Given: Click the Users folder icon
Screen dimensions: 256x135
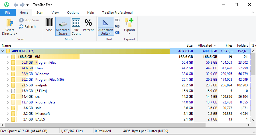Looking at the screenshot, I should coord(13,68).
